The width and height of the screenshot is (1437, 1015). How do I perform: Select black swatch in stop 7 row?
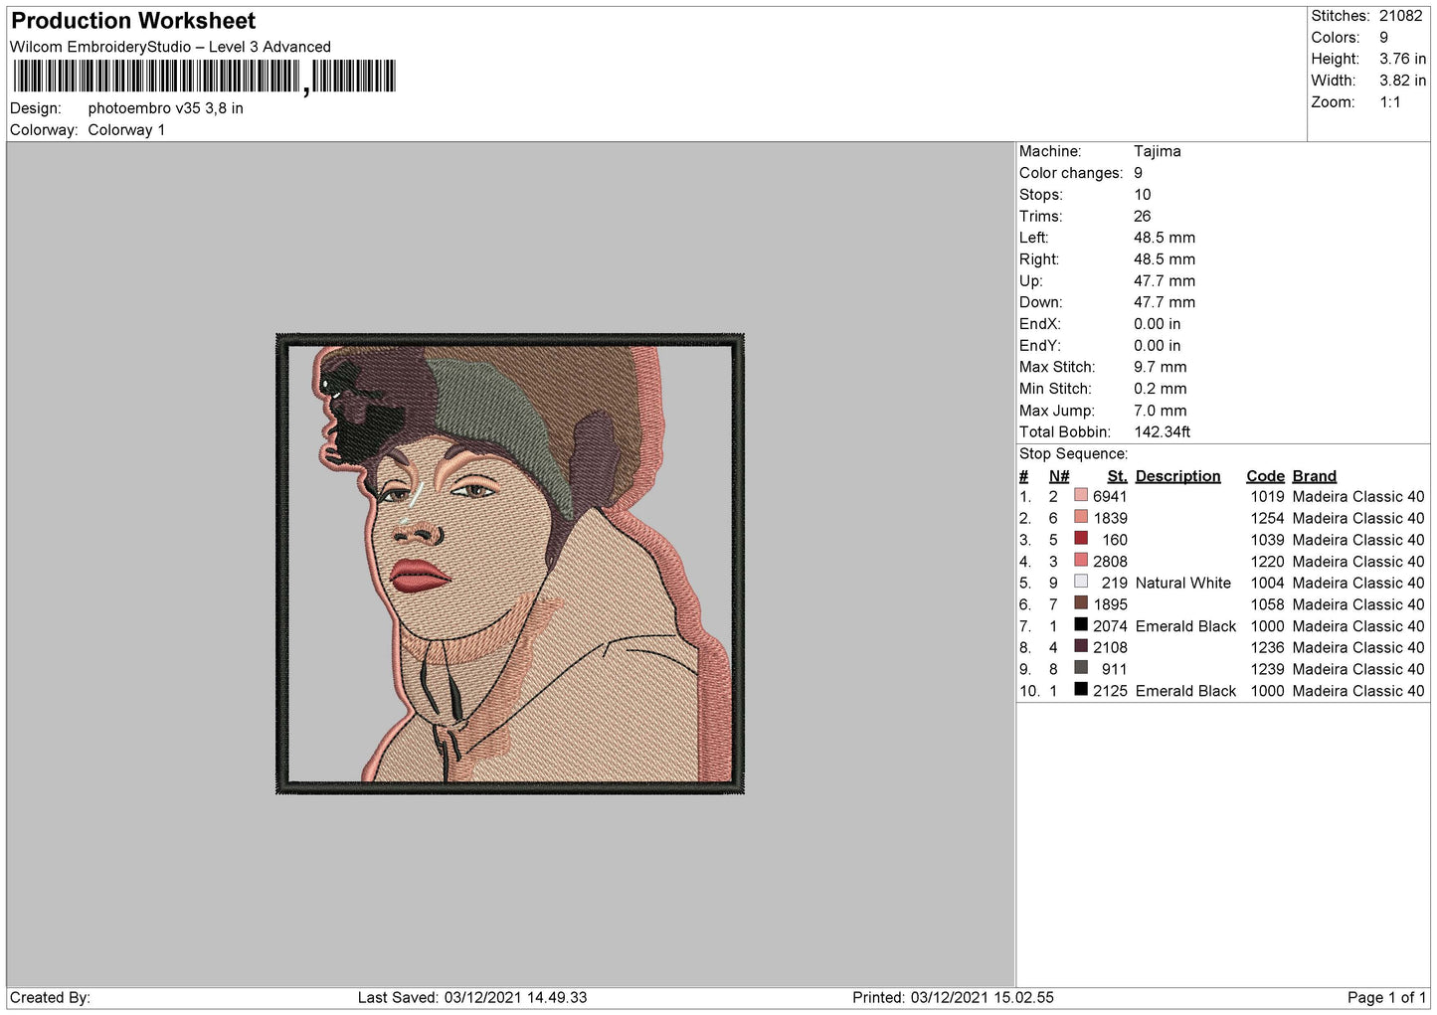1081,625
